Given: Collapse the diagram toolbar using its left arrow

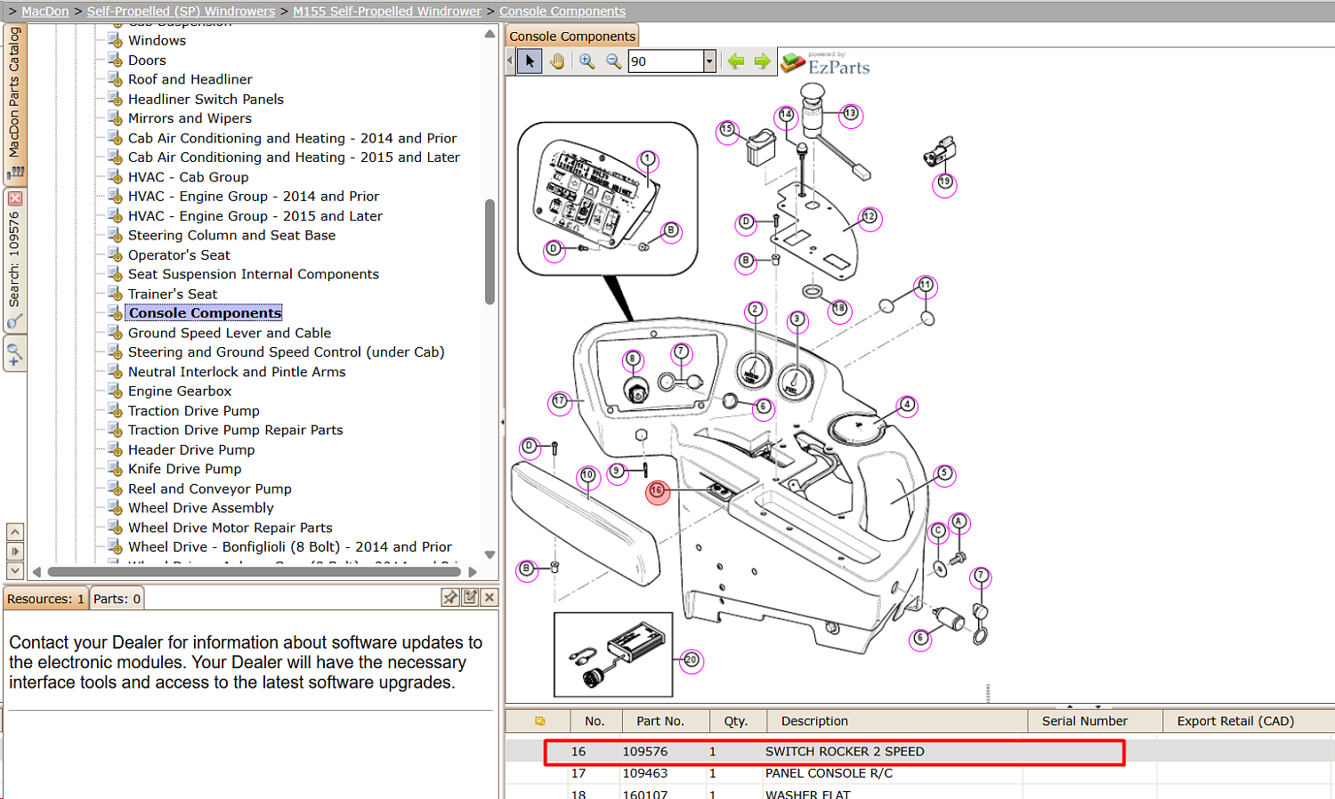Looking at the screenshot, I should [510, 61].
